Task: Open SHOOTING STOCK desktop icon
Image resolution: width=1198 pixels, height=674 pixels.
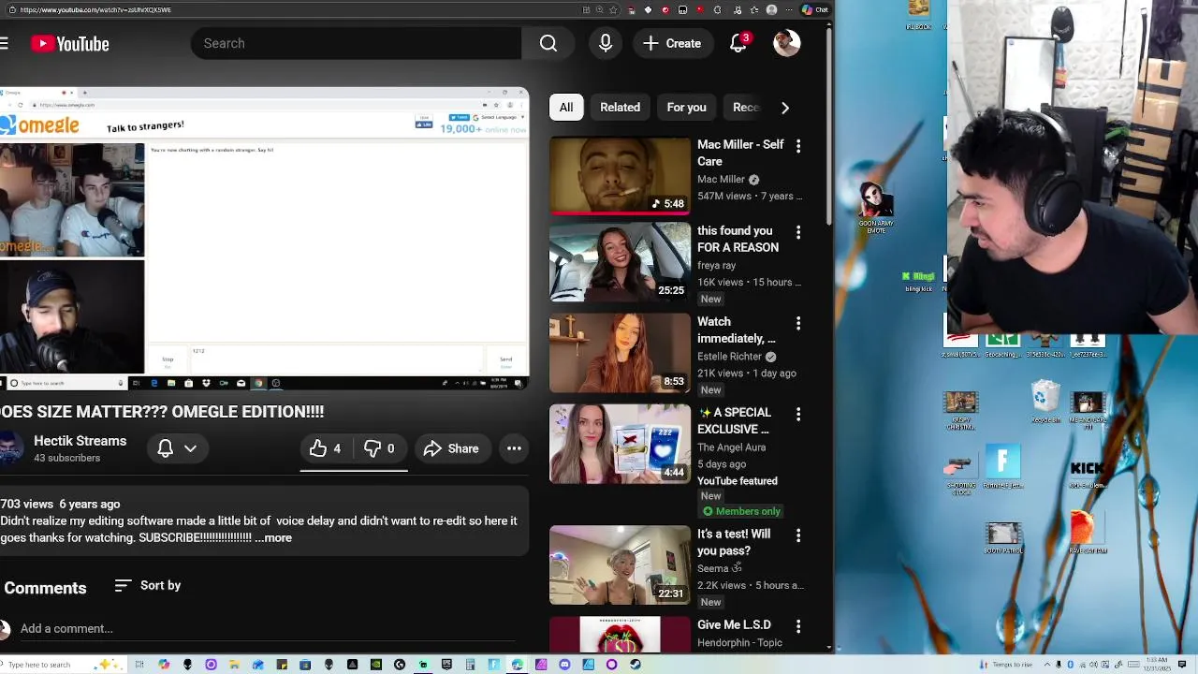Action: pyautogui.click(x=961, y=476)
